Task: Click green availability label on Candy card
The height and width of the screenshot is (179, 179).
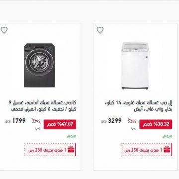Action: click(71, 136)
